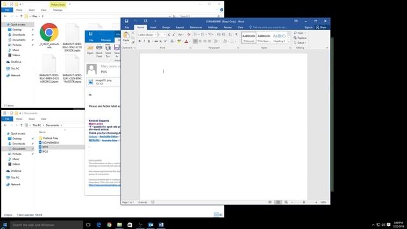This screenshot has width=407, height=229.
Task: Open Select dropdown in Editing group
Action: (x=300, y=43)
